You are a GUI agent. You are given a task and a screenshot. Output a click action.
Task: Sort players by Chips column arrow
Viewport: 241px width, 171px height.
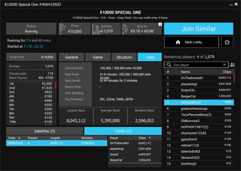(150, 138)
